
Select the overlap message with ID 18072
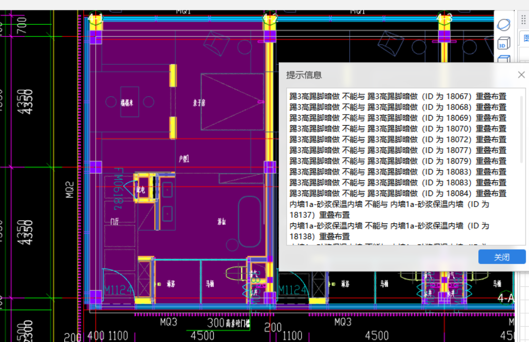click(x=398, y=140)
